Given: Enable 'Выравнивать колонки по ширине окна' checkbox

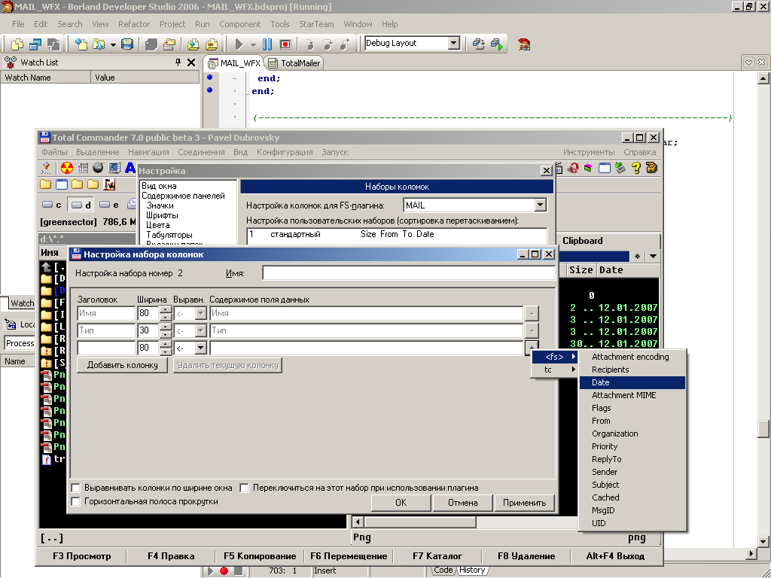Looking at the screenshot, I should coord(76,488).
